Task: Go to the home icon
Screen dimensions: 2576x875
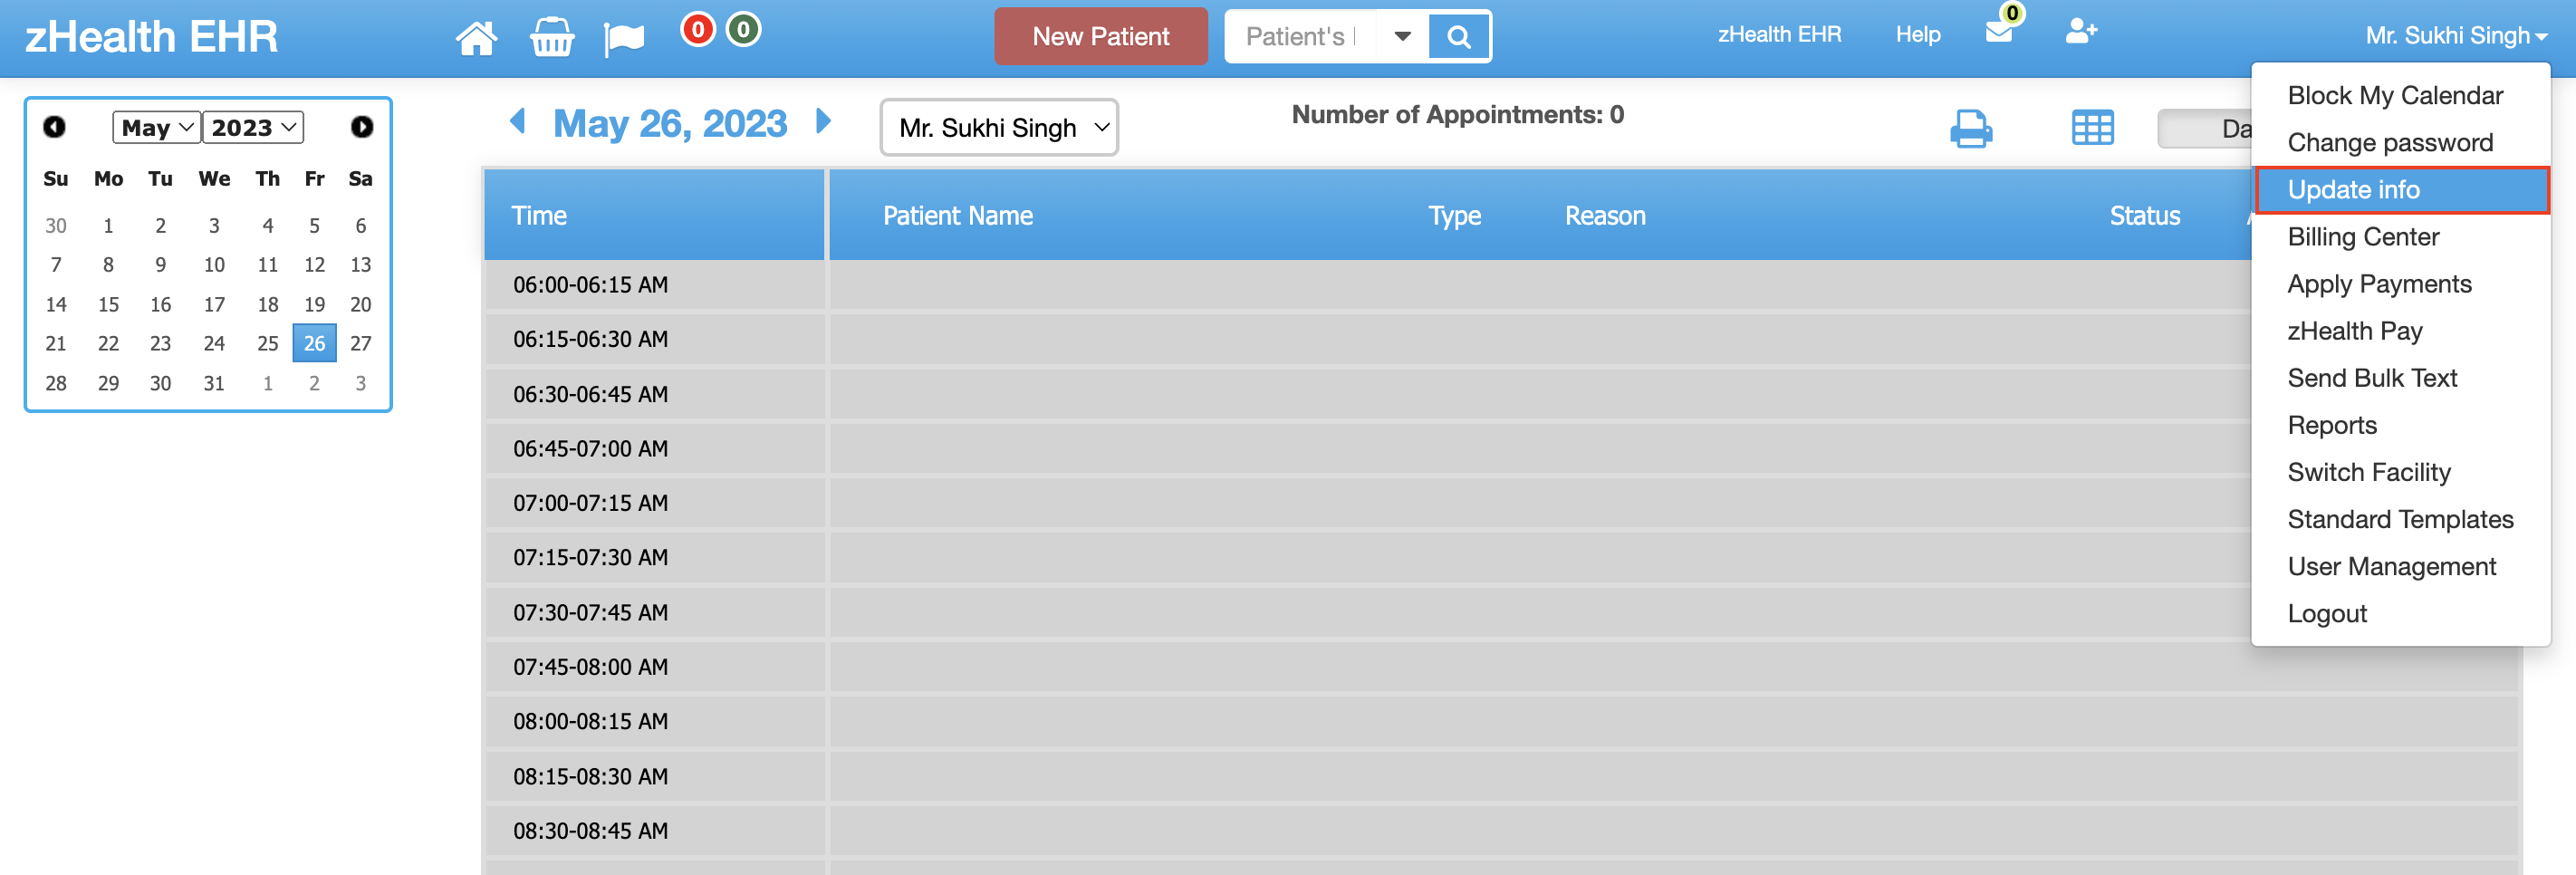Action: pos(476,37)
